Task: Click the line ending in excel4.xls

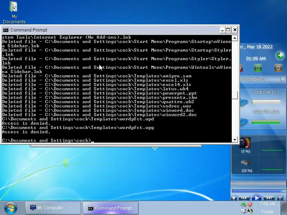Action: click(x=97, y=85)
